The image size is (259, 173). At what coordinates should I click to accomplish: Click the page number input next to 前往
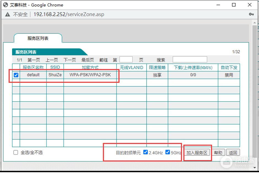click(x=126, y=59)
